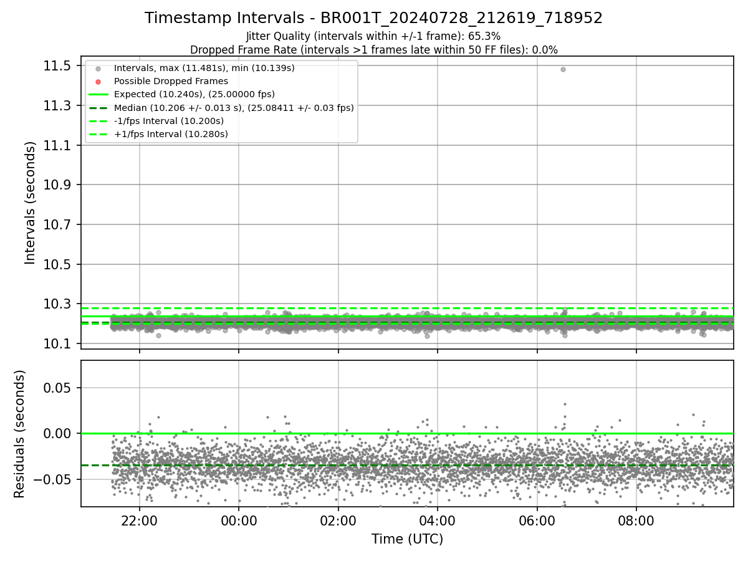Click the 10.9 tick label on intervals axis
This screenshot has width=748, height=561.
(57, 185)
